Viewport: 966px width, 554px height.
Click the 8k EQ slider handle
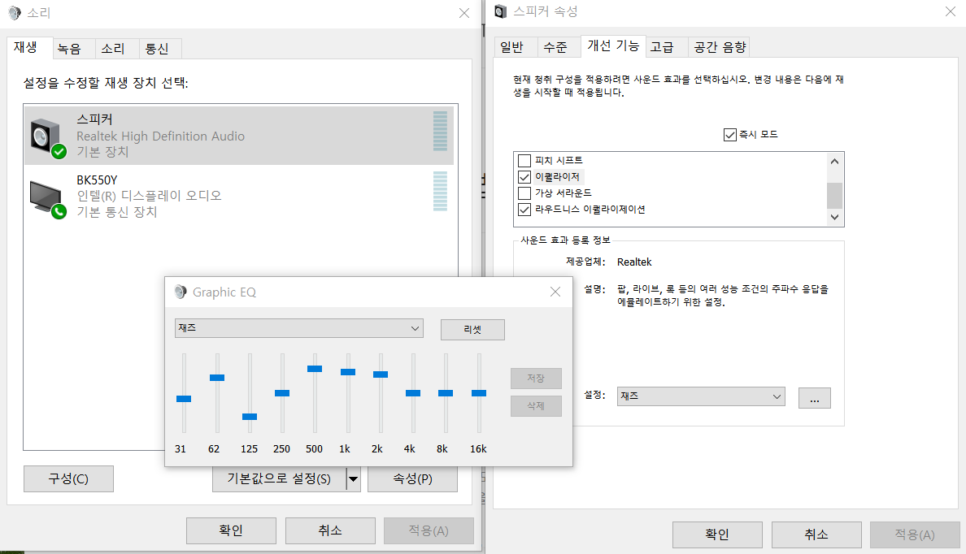pyautogui.click(x=446, y=392)
